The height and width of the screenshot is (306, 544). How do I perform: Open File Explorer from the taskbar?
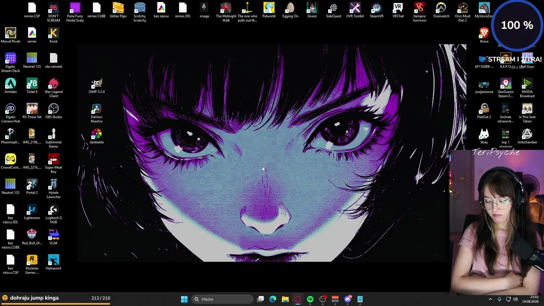(285, 299)
